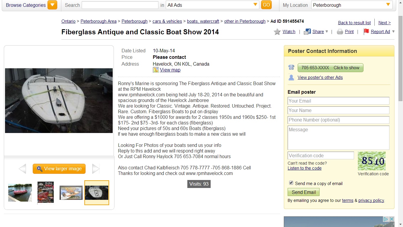Show the next photo with right arrow

coord(96,169)
